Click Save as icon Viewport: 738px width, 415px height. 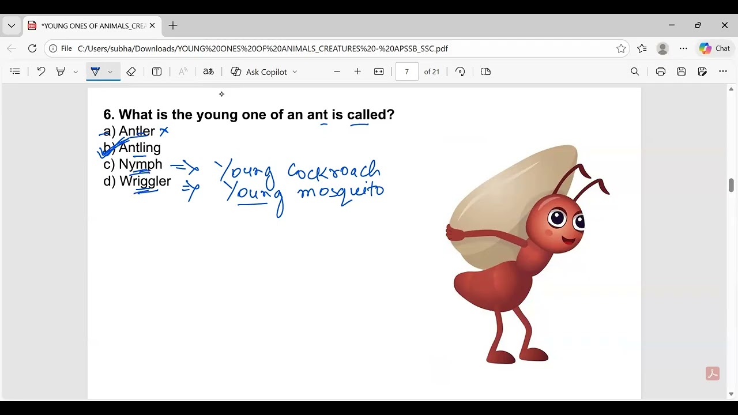[702, 71]
